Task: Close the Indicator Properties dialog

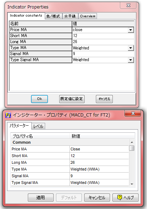Action: 128,5
